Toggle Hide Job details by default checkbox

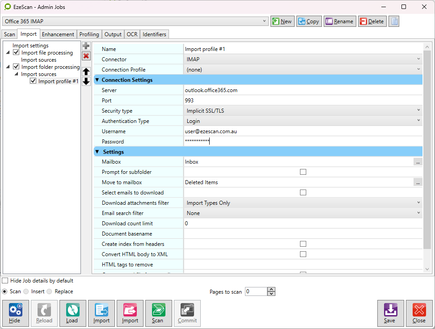point(5,281)
